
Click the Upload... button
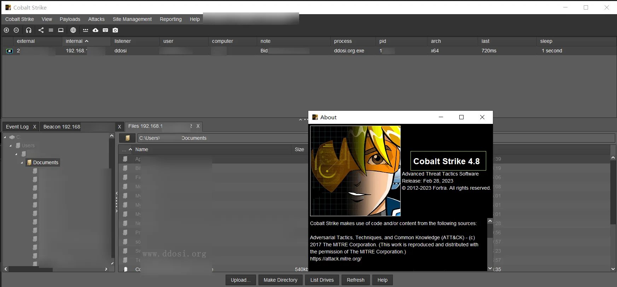pyautogui.click(x=241, y=280)
